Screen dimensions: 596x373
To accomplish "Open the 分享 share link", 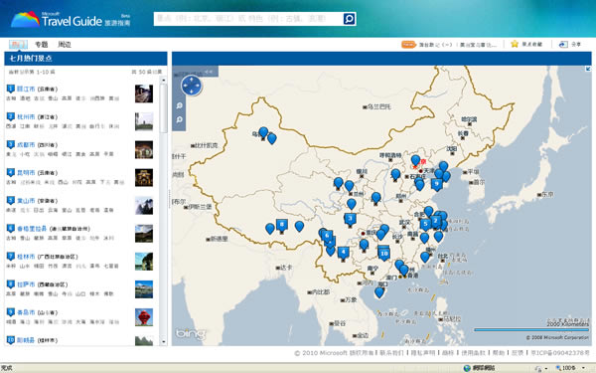I will click(x=576, y=45).
